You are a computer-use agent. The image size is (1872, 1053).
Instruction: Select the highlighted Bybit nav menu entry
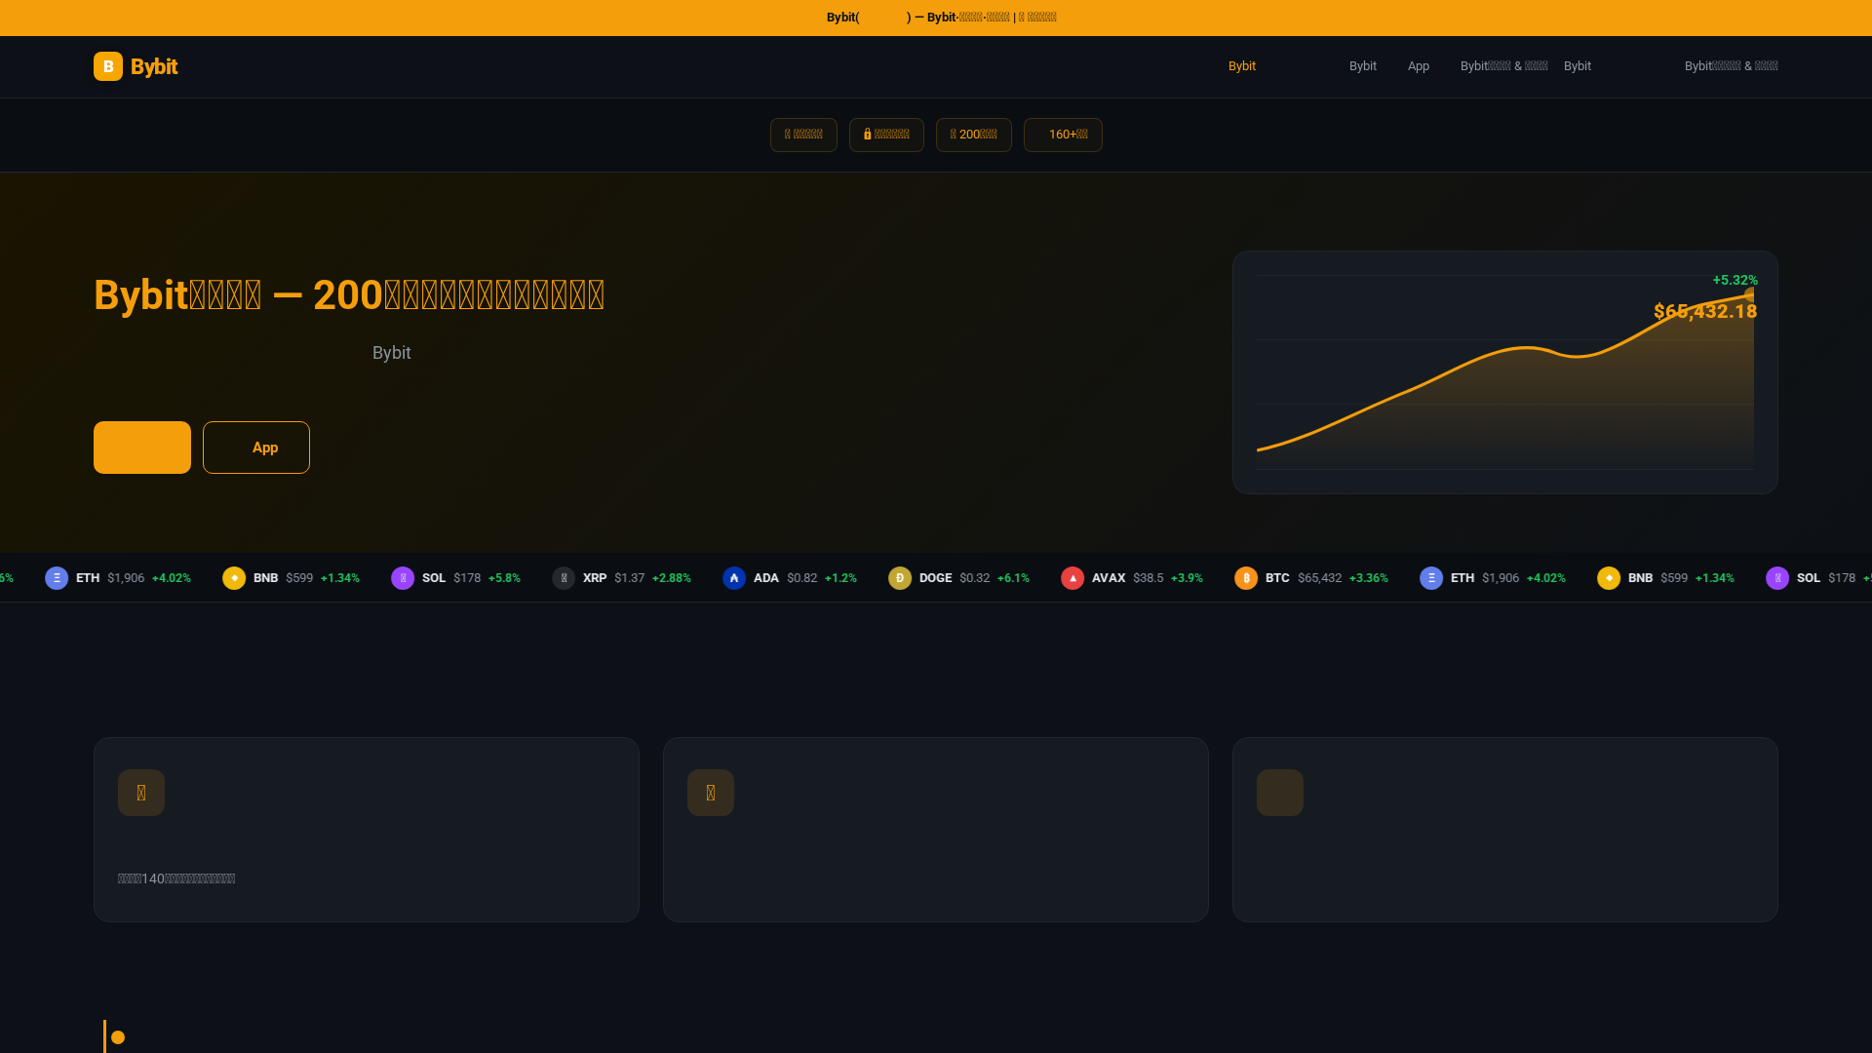(x=1242, y=66)
